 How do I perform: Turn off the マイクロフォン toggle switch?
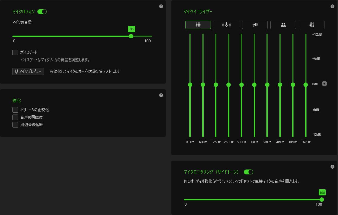(x=42, y=12)
